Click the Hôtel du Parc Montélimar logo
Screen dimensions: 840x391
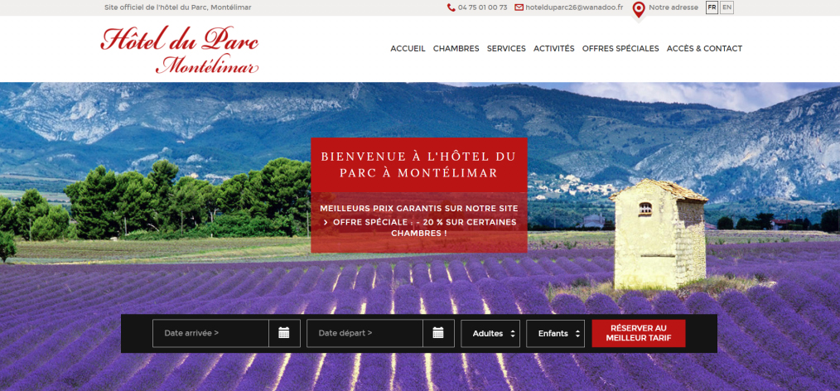click(x=180, y=49)
